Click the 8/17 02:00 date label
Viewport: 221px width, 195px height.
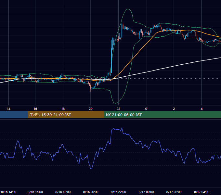[174, 192]
